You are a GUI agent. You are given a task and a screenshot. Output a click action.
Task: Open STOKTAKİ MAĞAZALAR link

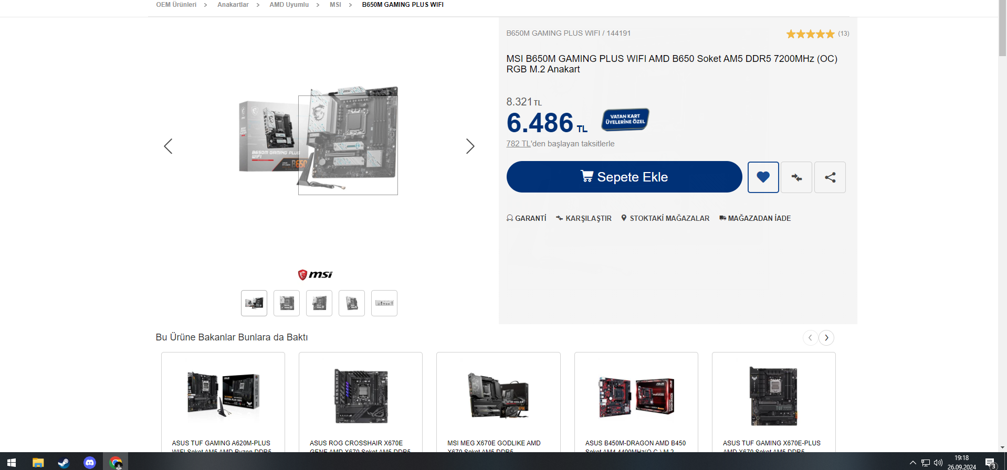coord(665,218)
